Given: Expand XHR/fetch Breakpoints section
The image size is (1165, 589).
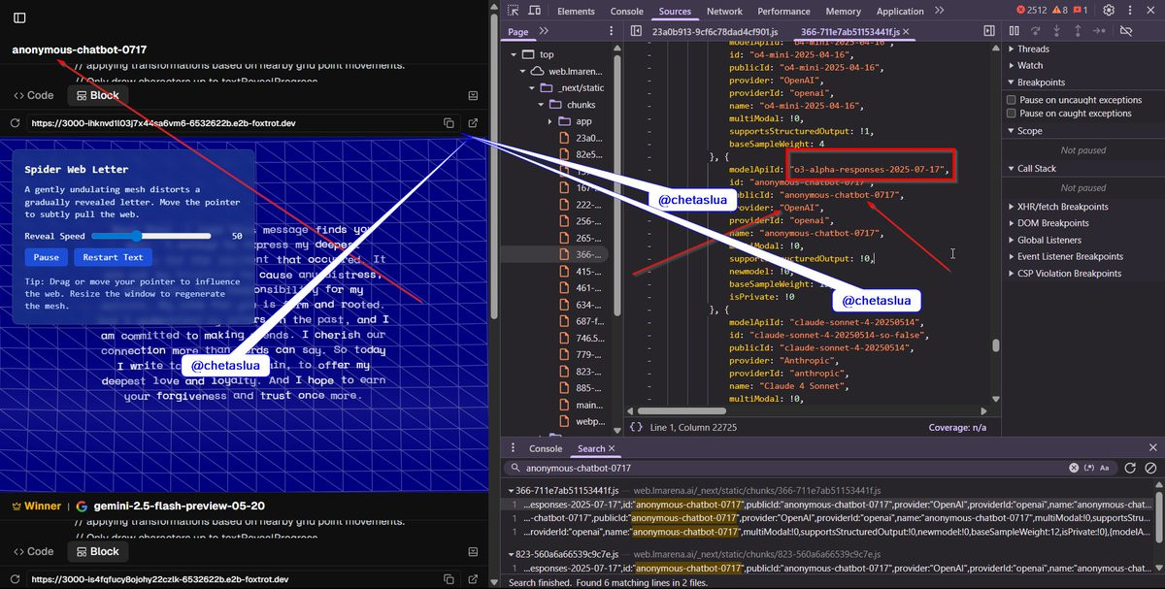Looking at the screenshot, I should click(x=1063, y=207).
